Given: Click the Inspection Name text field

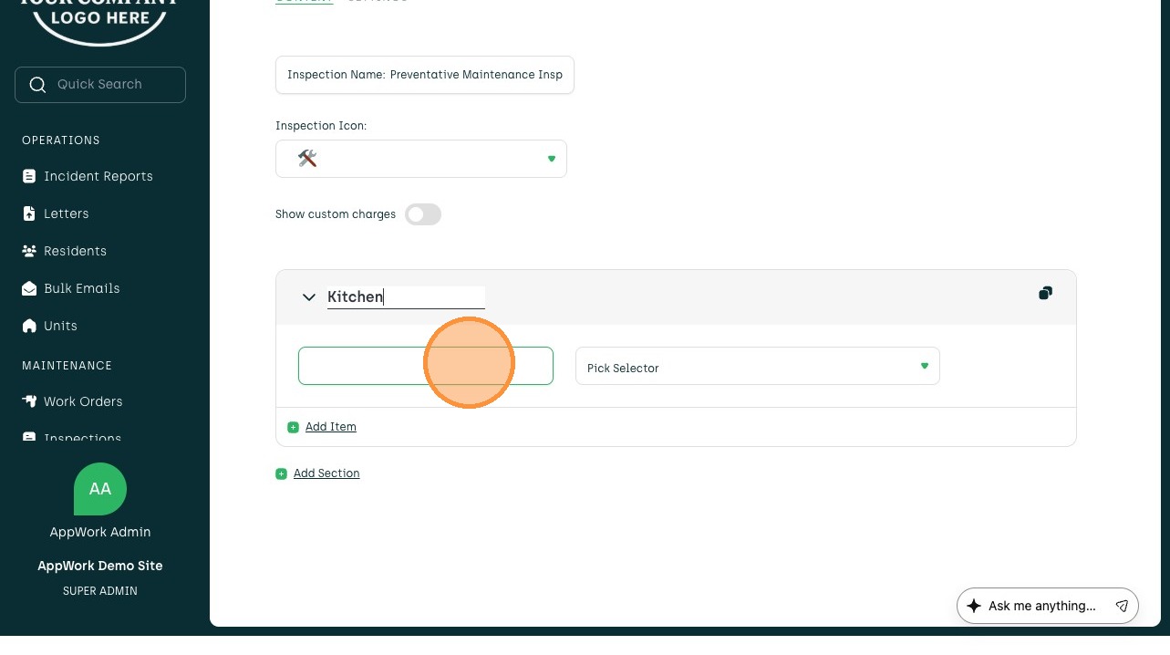Looking at the screenshot, I should [x=425, y=75].
